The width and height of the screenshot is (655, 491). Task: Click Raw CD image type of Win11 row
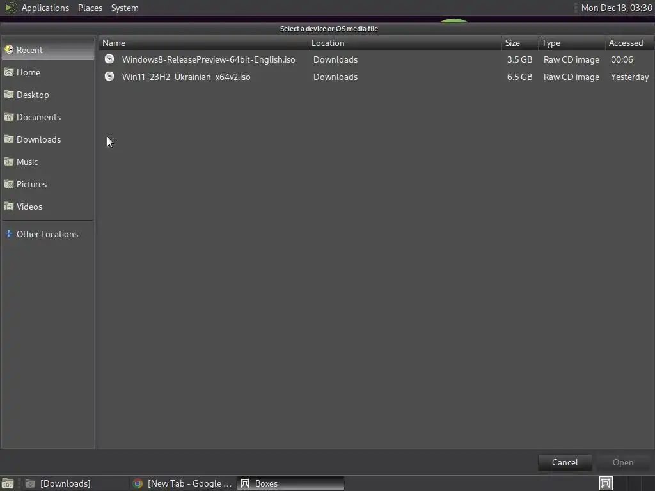click(x=571, y=77)
